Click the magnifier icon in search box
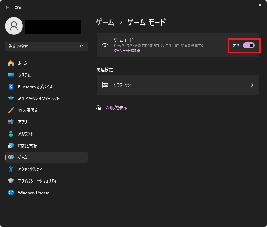The height and width of the screenshot is (227, 267). pos(82,47)
